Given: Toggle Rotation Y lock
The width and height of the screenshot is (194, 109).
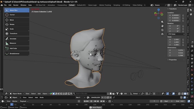Looking at the screenshot, I should [x=183, y=29].
